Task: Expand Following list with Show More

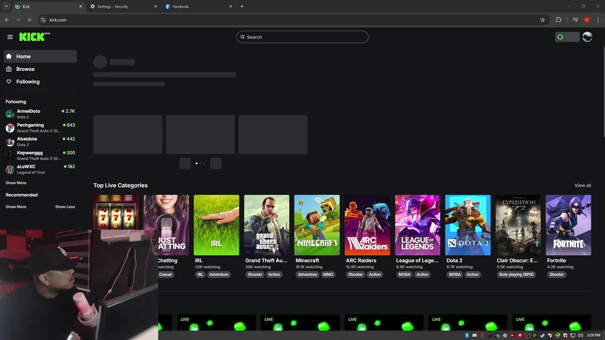Action: point(16,183)
